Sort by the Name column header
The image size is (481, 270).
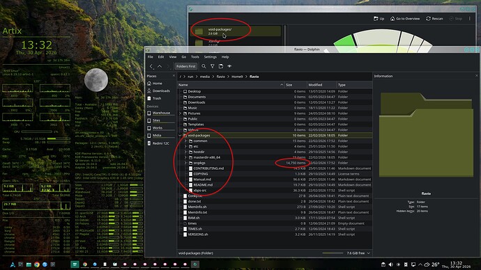[x=231, y=85]
